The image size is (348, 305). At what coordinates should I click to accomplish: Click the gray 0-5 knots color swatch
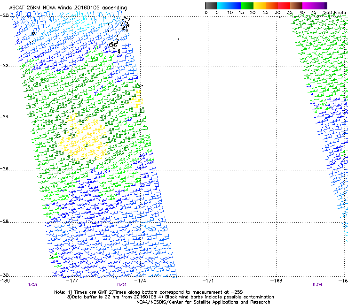(x=211, y=6)
